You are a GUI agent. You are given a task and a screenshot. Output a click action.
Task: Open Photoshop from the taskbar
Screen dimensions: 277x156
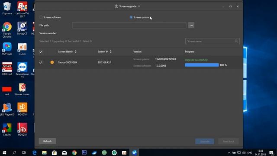point(84,153)
